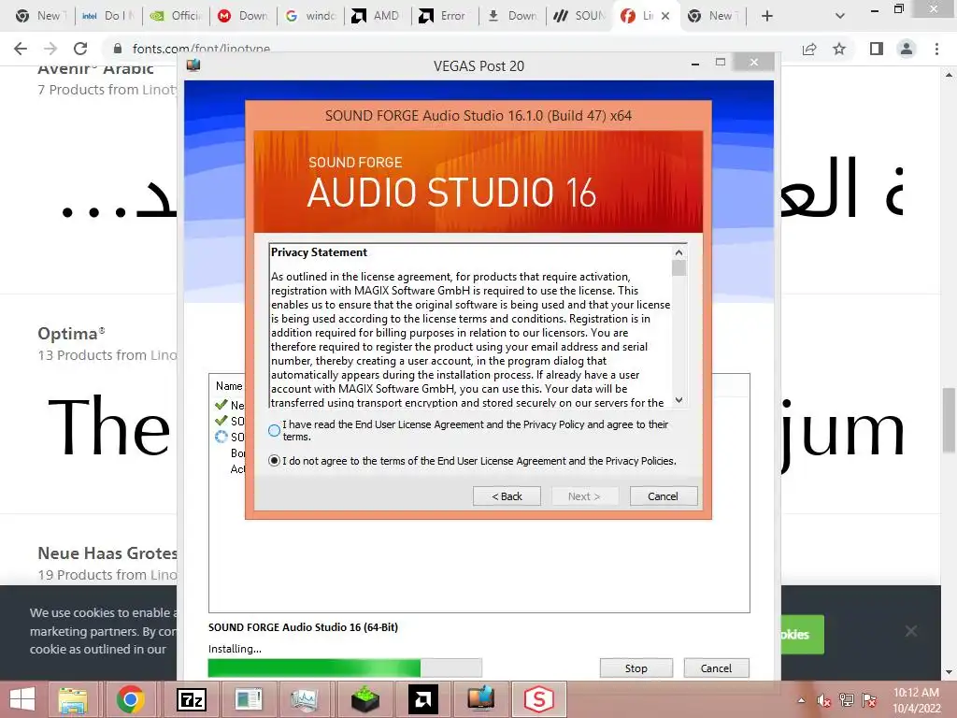The image size is (957, 718).
Task: Switch to the NVIDIA 'Offici' tab
Action: coord(176,16)
